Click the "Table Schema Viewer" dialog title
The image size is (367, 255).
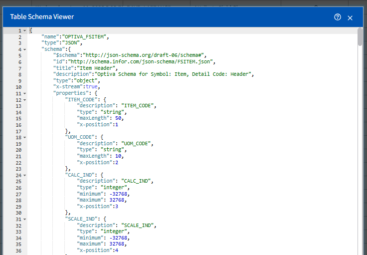tap(42, 16)
